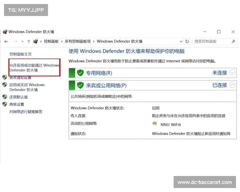
Task: Open 高级设置 link
Action: click(17, 104)
